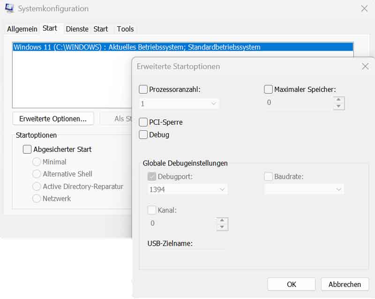This screenshot has height=299, width=375.
Task: Click the Systemkonfiguration app icon in title bar
Action: [x=9, y=8]
